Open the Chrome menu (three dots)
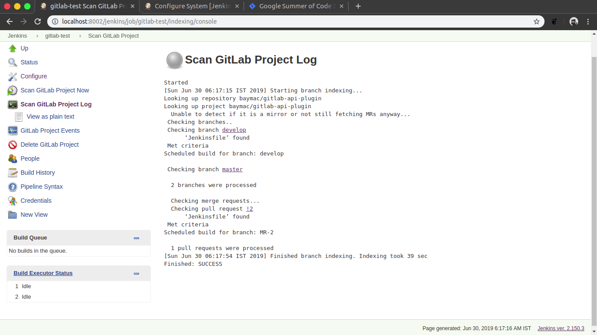 tap(588, 21)
